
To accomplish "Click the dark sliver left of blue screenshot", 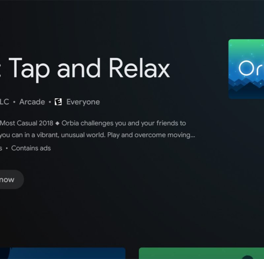I will click(x=5, y=253).
